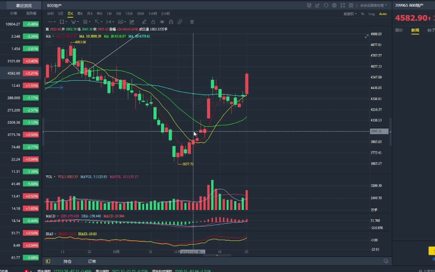The width and height of the screenshot is (435, 272).
Task: Select the 日K timeframe tab
Action: (70, 14)
